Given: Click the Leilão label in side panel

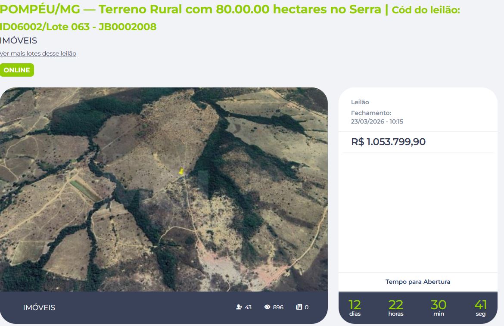Looking at the screenshot, I should coord(360,102).
